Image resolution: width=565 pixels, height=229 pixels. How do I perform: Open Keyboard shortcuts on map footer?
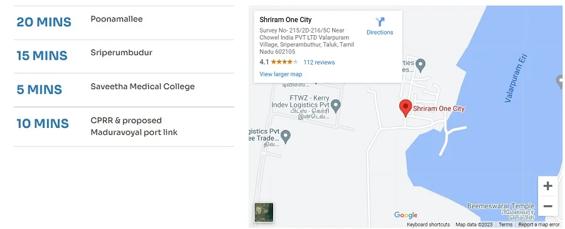coord(428,225)
